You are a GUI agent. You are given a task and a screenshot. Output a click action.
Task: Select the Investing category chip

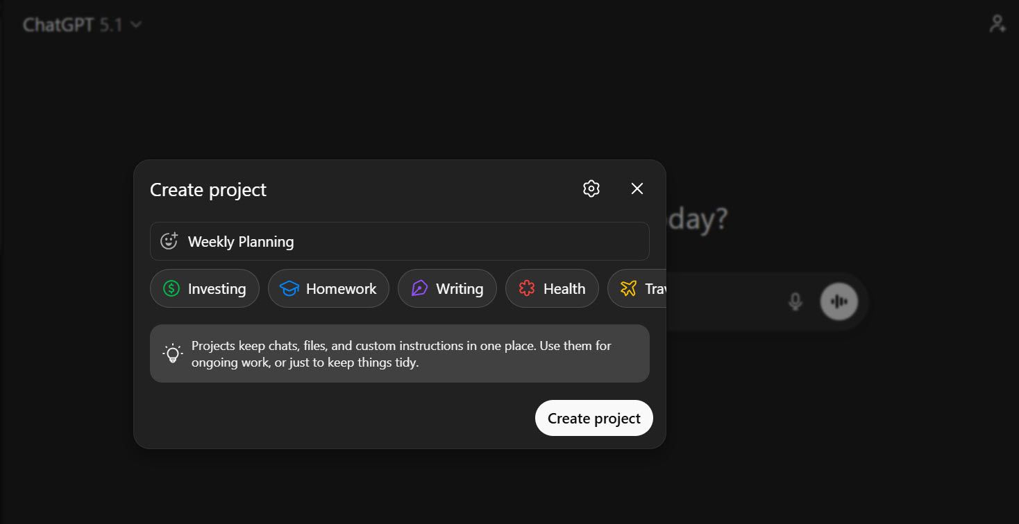(205, 288)
